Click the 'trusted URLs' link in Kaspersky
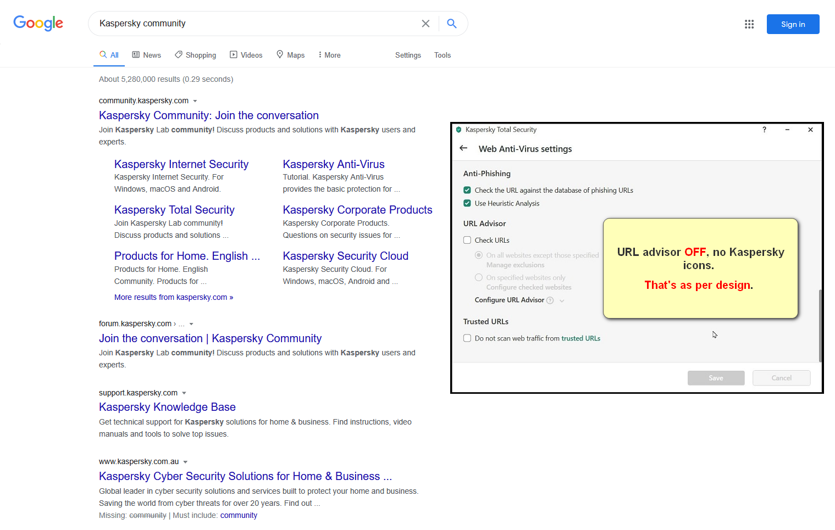Screen dimensions: 835x530 tap(580, 338)
